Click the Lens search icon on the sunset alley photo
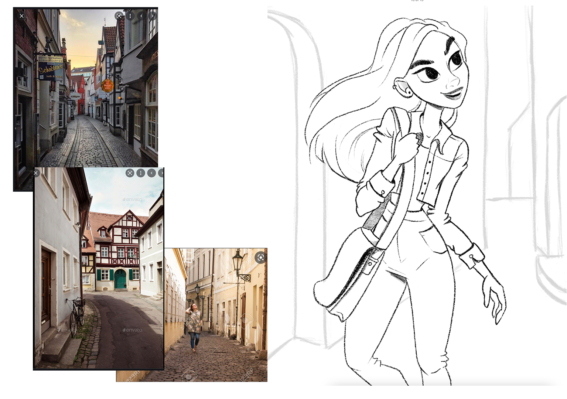 click(x=119, y=16)
